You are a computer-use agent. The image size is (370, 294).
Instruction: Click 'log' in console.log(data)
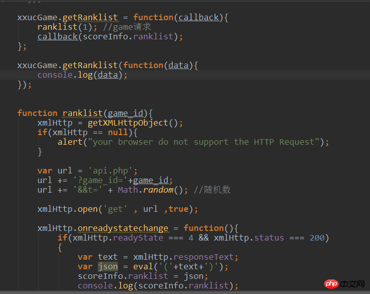(x=85, y=75)
